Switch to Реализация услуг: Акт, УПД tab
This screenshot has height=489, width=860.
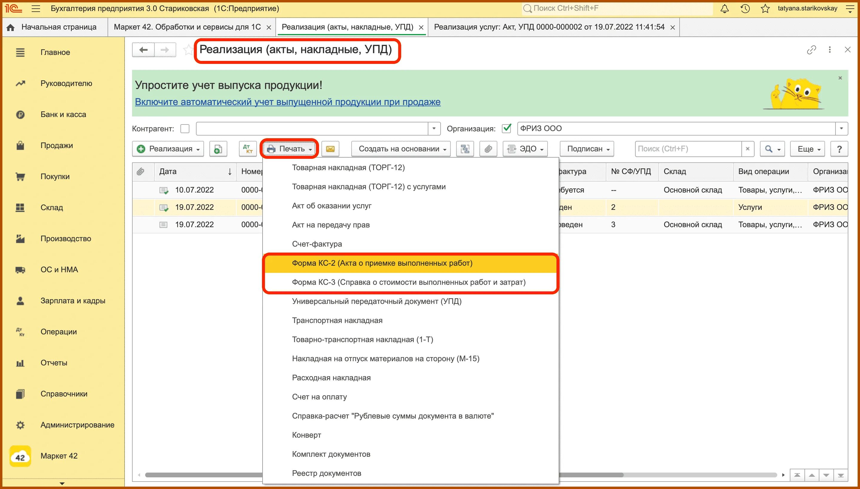(x=549, y=27)
